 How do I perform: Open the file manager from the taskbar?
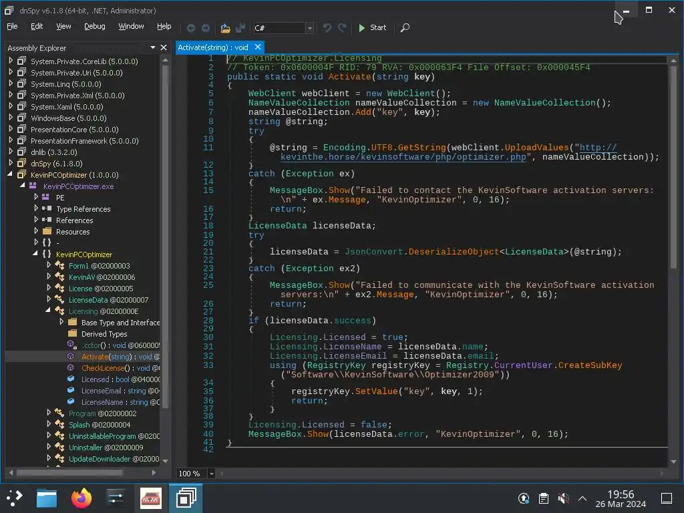47,498
